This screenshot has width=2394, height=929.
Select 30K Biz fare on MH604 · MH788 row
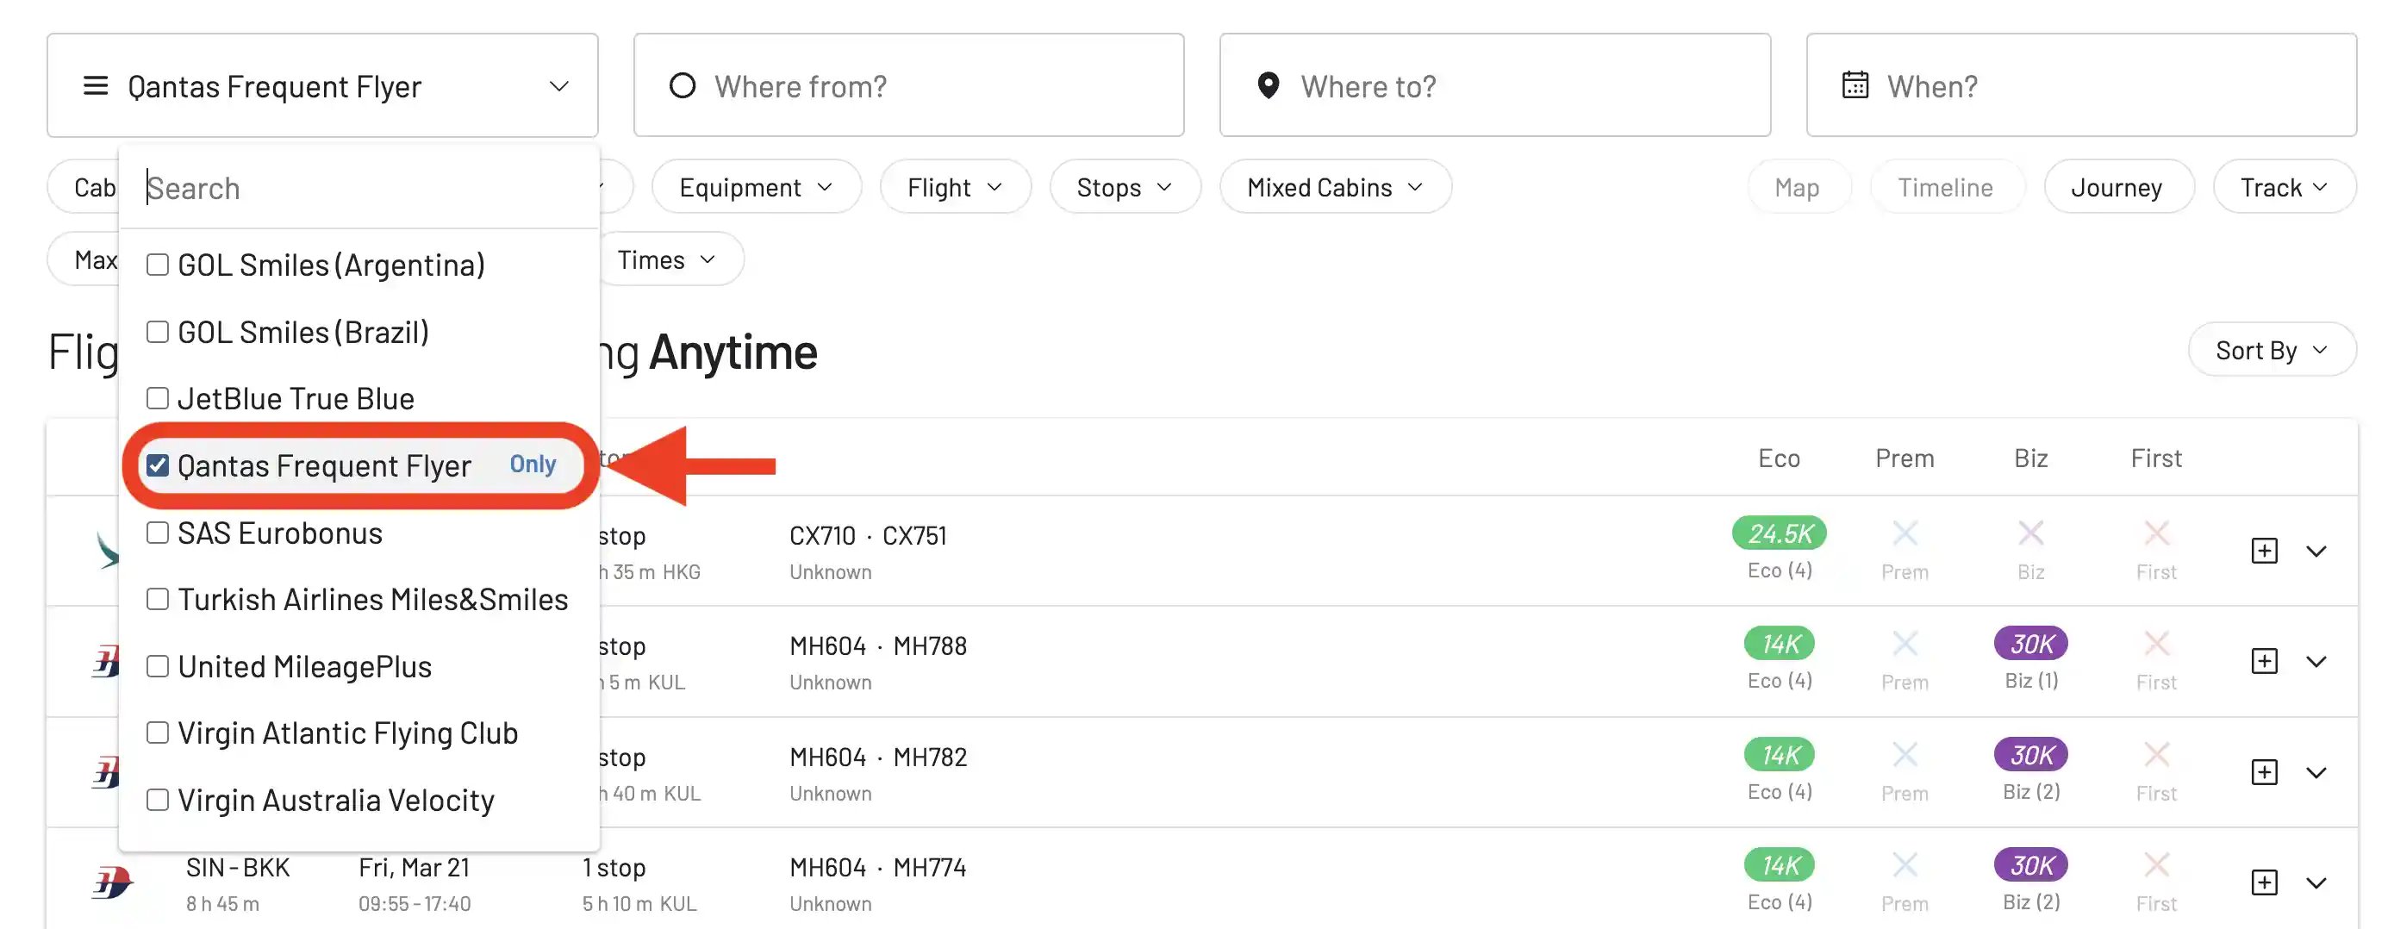click(x=2030, y=644)
